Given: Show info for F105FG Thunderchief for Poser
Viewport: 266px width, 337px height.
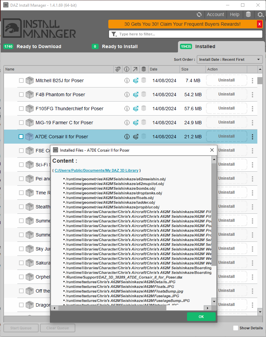Looking at the screenshot, I should pyautogui.click(x=127, y=109).
